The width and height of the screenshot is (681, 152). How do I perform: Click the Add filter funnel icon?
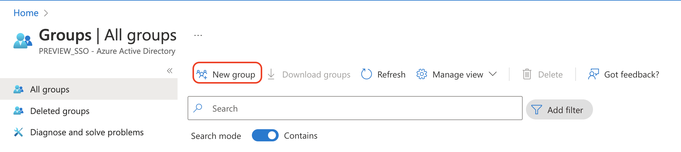click(x=536, y=110)
